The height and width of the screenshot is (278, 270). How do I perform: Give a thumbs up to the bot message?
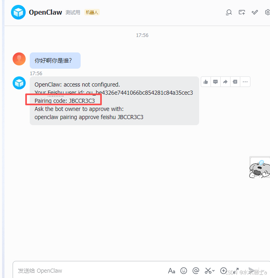point(206,82)
